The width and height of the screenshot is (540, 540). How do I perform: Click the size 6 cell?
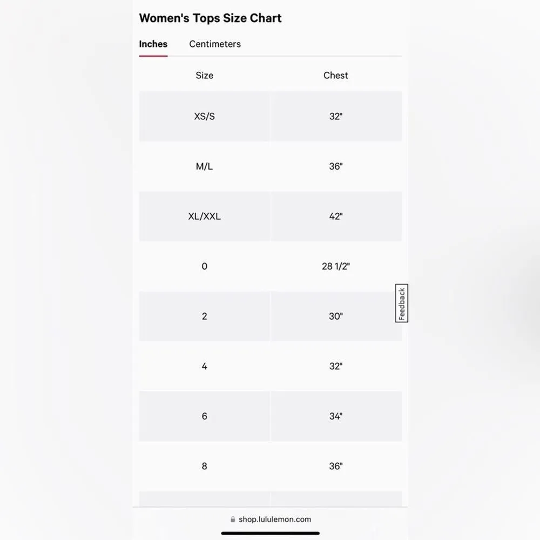(x=204, y=416)
